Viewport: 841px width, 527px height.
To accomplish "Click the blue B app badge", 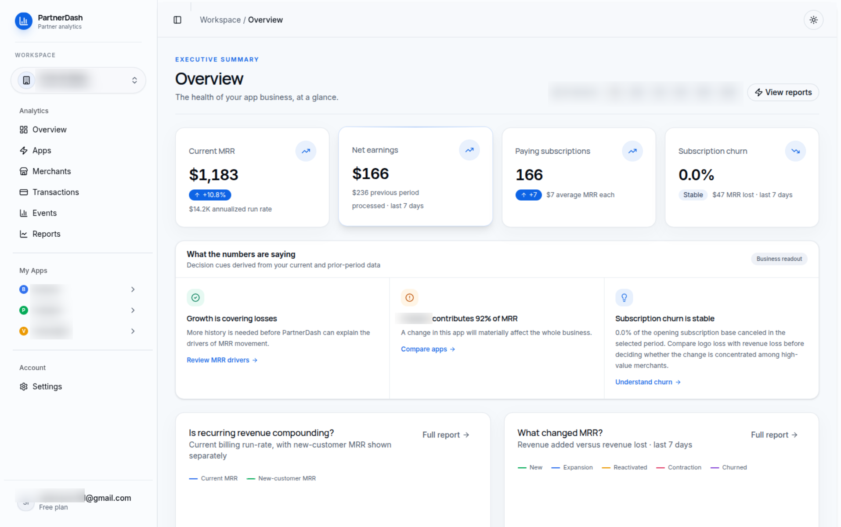I will (x=24, y=289).
